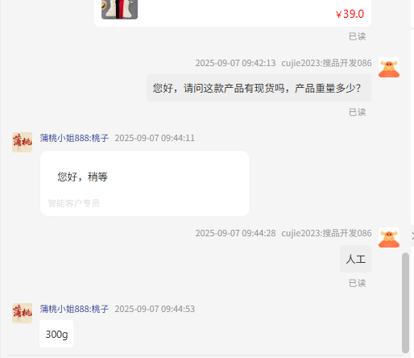
Task: Click the 人工 message bubble
Action: point(355,259)
